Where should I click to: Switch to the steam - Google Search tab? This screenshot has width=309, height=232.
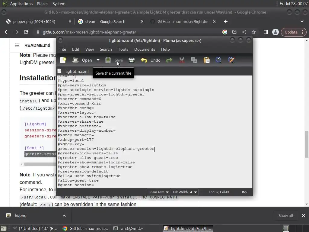coord(105,22)
